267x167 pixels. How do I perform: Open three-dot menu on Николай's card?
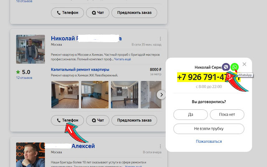point(160,39)
